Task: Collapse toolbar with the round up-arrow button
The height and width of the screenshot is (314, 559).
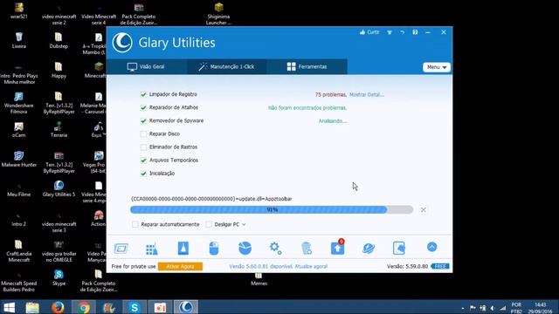Action: click(431, 247)
